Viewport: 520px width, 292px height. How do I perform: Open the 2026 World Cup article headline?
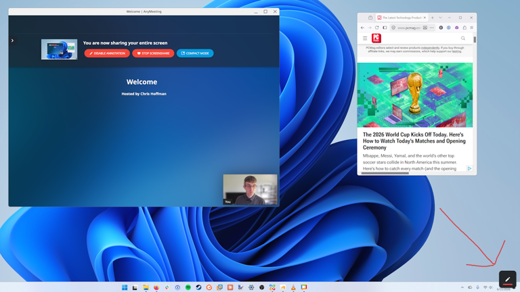pyautogui.click(x=414, y=141)
